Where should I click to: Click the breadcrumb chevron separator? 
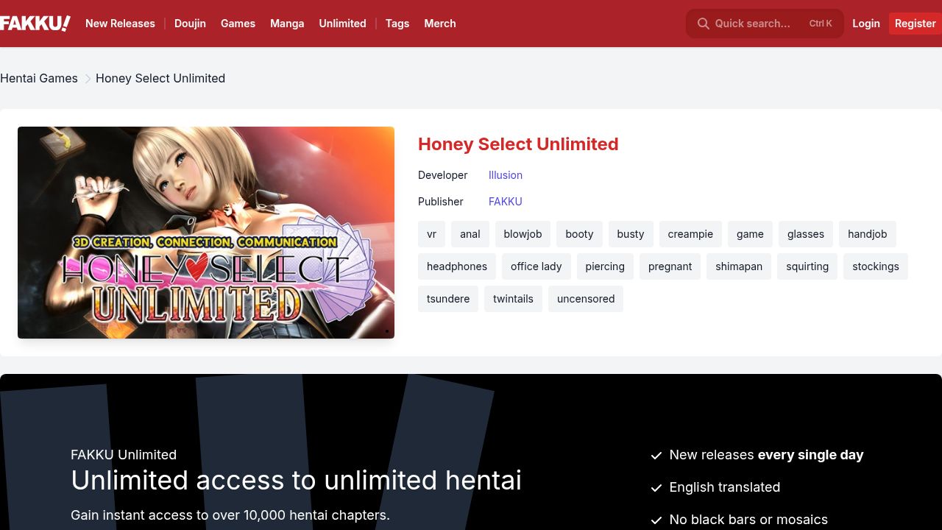pos(88,79)
